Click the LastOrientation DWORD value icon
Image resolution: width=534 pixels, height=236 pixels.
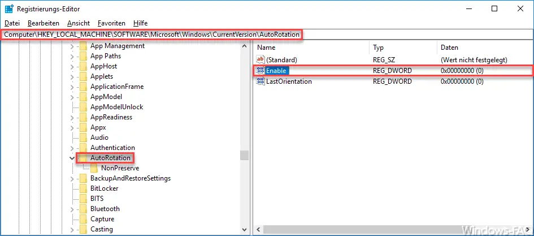261,81
